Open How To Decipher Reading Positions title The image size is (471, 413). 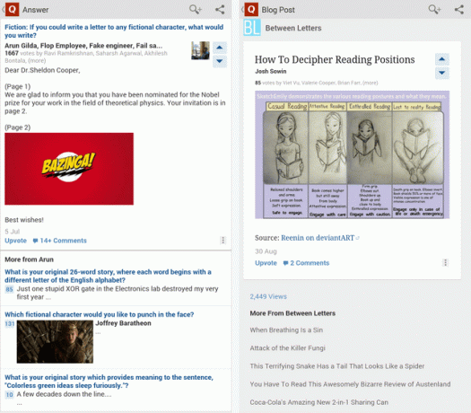pyautogui.click(x=335, y=59)
